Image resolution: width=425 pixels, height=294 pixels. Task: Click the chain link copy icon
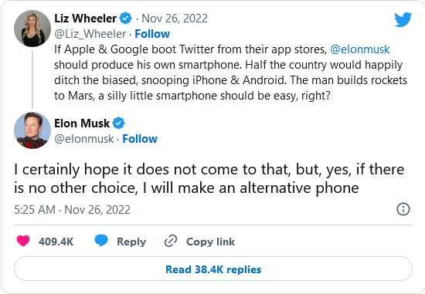pos(171,241)
